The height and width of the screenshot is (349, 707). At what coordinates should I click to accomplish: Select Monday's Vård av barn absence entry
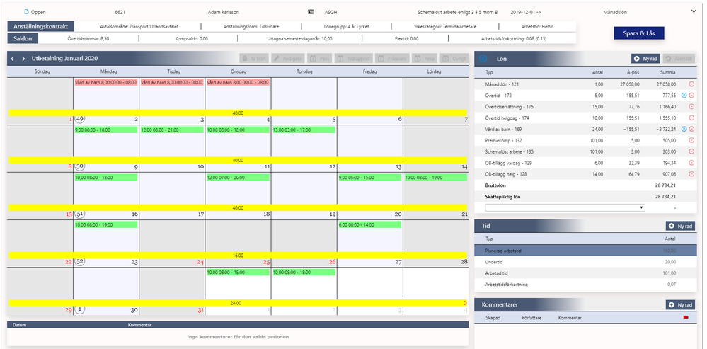point(105,83)
